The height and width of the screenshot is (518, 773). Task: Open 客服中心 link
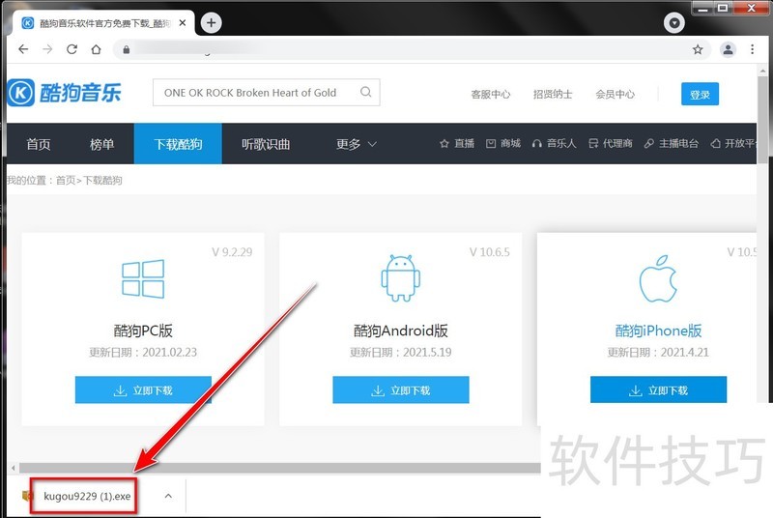tap(491, 94)
